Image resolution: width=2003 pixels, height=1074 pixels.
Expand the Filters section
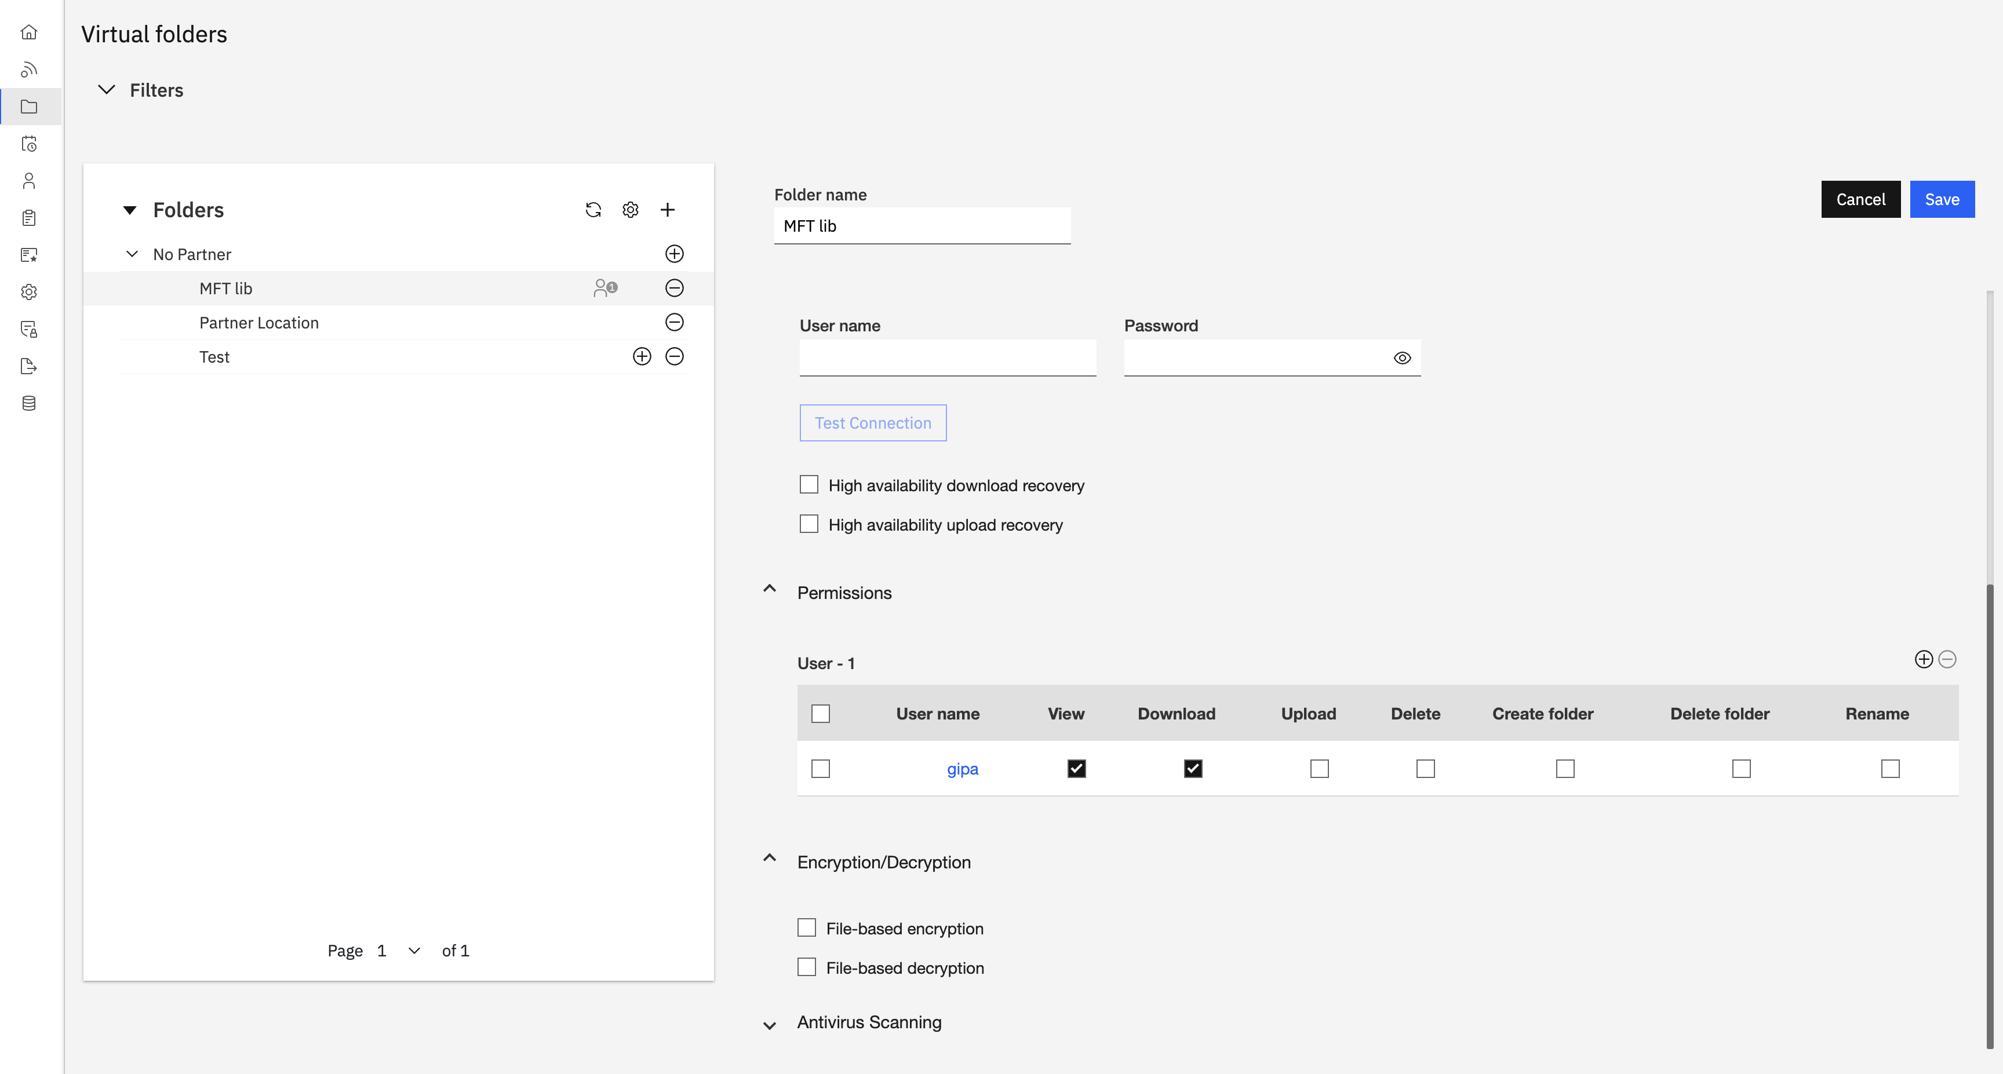point(107,90)
